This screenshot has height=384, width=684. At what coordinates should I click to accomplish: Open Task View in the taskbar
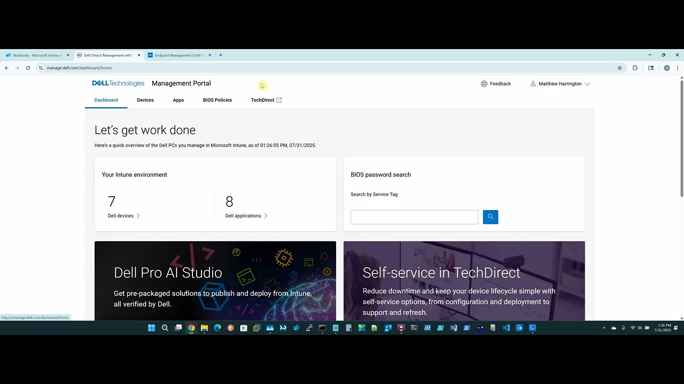(178, 328)
